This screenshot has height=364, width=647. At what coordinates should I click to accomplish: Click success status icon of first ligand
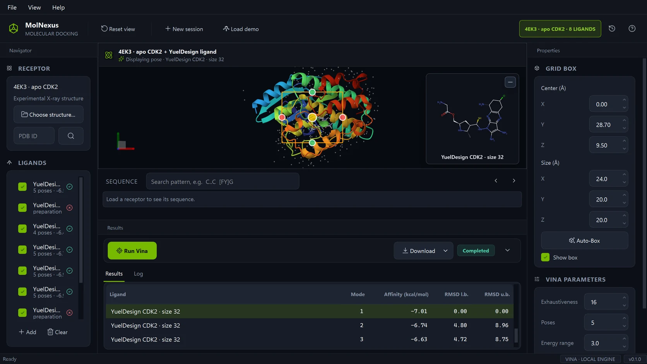70,187
